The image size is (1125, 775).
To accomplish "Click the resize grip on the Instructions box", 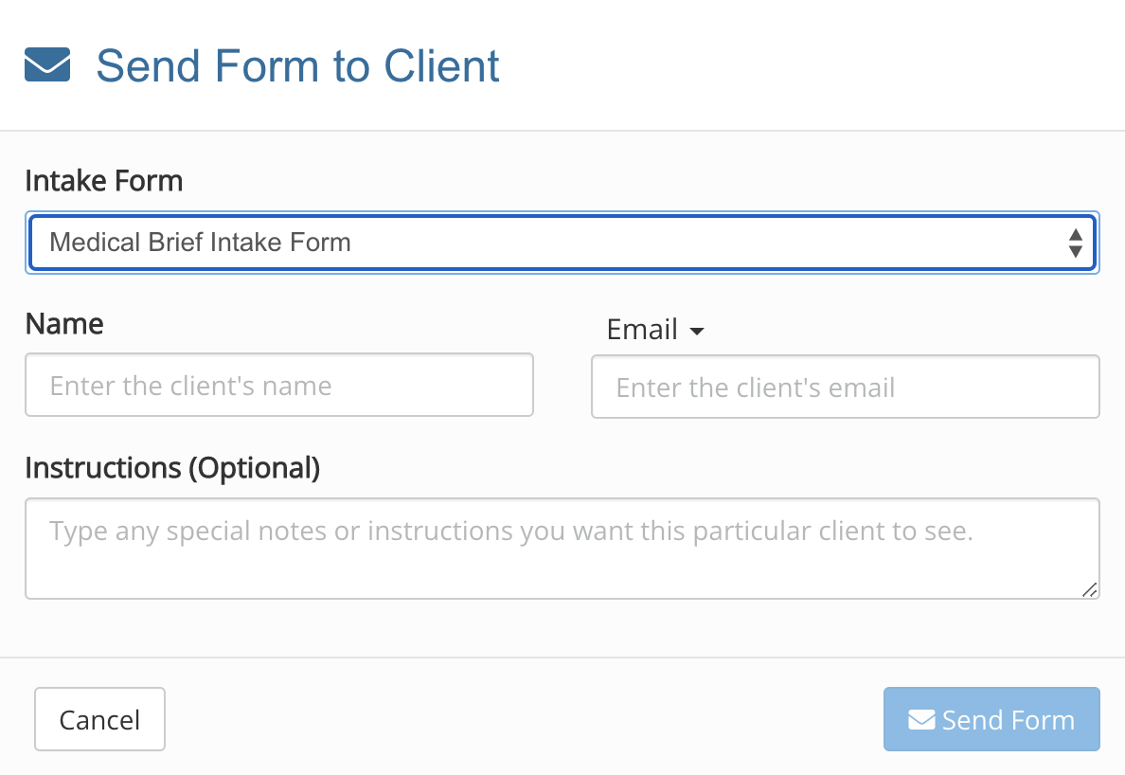I will (x=1089, y=589).
